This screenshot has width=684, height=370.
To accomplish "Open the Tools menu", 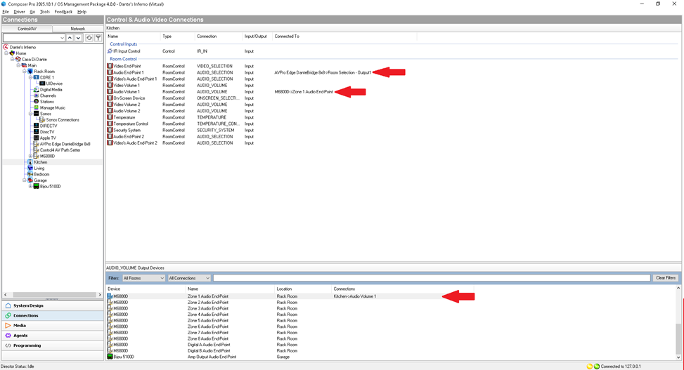I will [45, 12].
